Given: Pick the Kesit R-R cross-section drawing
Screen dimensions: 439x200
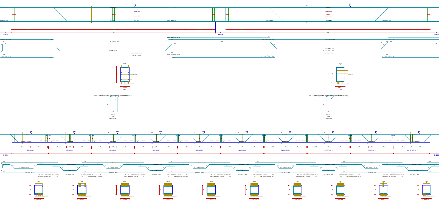Looking at the screenshot, I should (125, 190).
